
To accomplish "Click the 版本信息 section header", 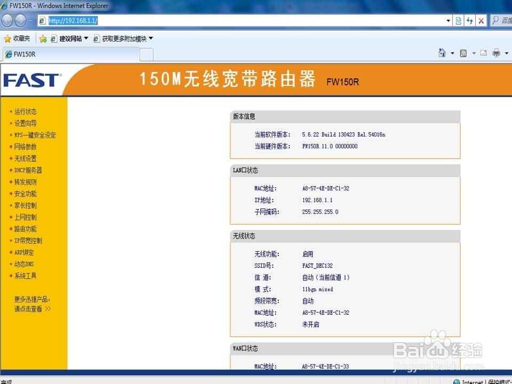I will [x=345, y=117].
